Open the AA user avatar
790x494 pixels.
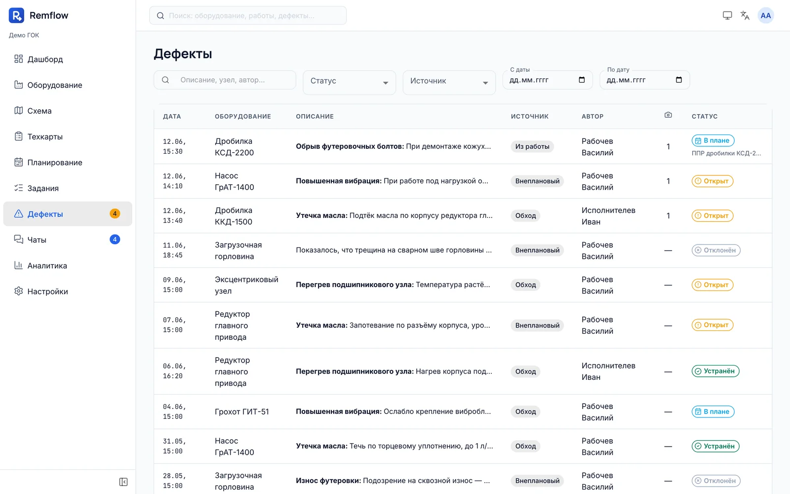[766, 15]
